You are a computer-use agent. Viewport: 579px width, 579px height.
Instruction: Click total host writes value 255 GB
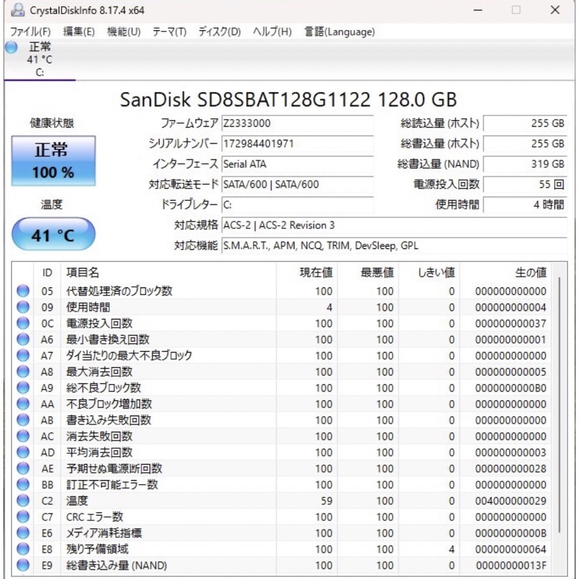tap(525, 144)
